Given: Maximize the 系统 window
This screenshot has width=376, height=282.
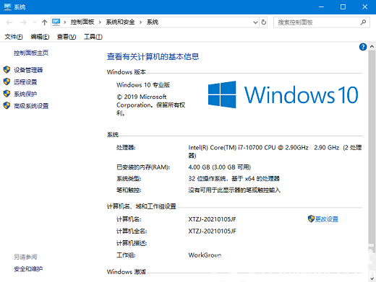Looking at the screenshot, I should click(343, 7).
